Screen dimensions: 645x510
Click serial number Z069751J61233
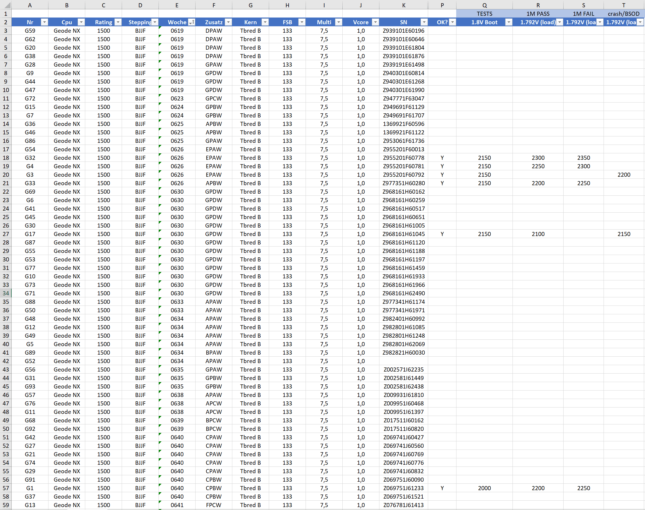point(404,488)
